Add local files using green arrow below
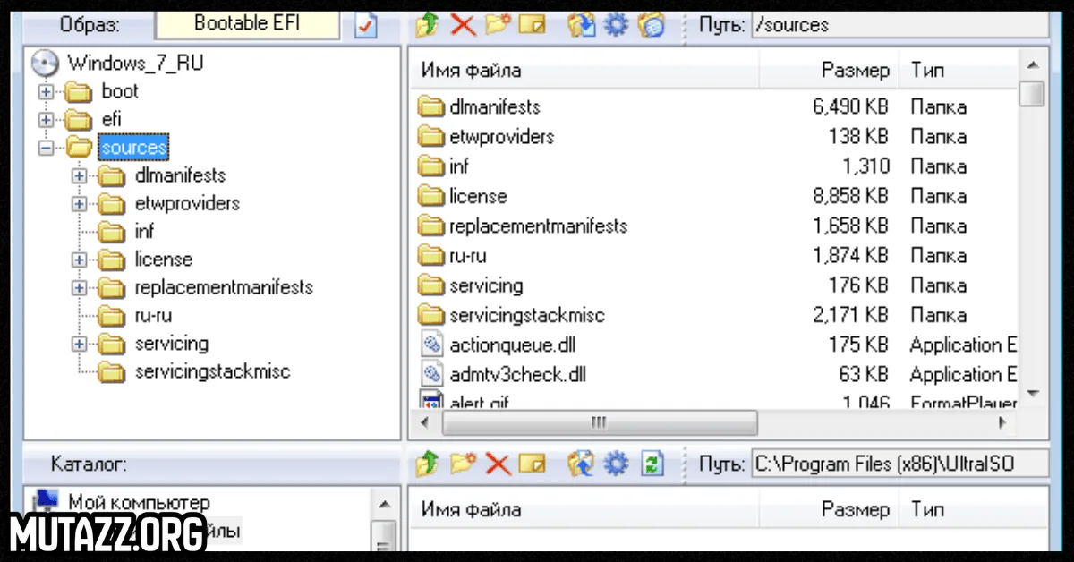 pos(427,464)
